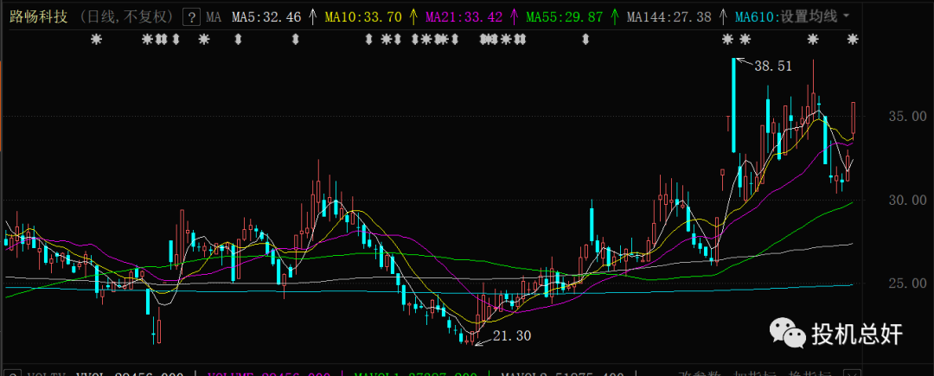This screenshot has height=376, width=934.
Task: Click the white up arrow after MA5
Action: pos(312,16)
